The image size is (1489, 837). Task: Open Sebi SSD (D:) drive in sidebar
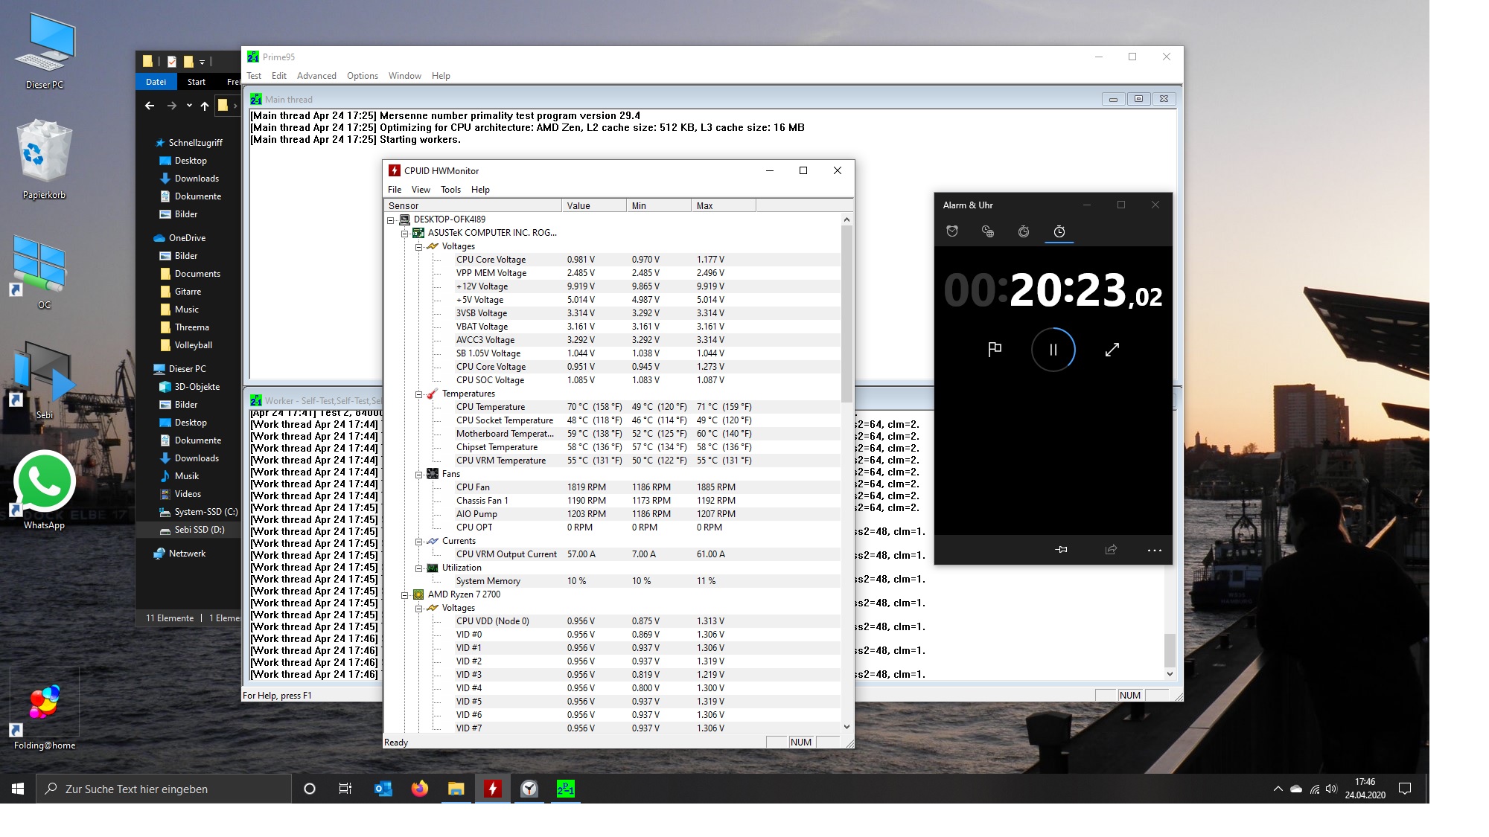199,530
